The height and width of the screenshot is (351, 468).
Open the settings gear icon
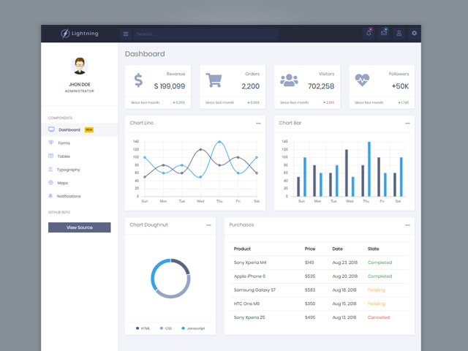415,34
